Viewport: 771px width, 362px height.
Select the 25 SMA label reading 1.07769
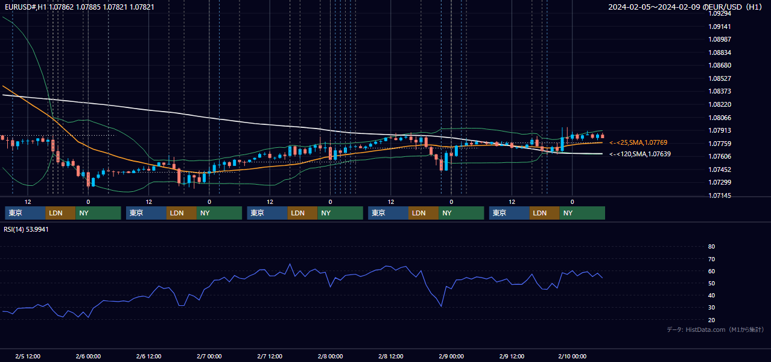pyautogui.click(x=638, y=142)
